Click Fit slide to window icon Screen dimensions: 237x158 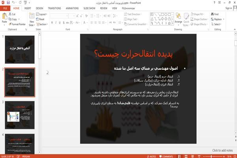pos(235,156)
